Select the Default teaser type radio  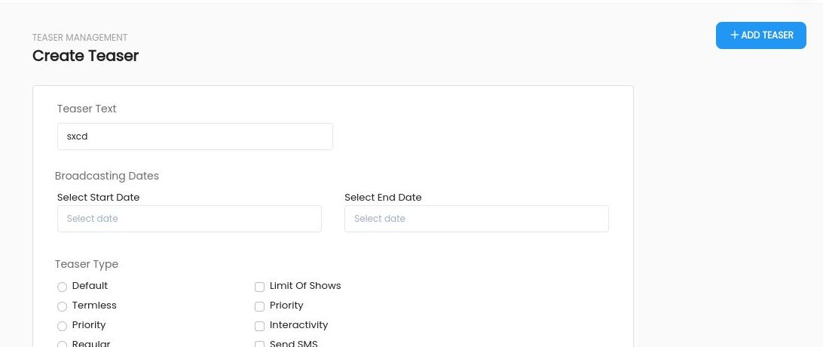coord(62,287)
